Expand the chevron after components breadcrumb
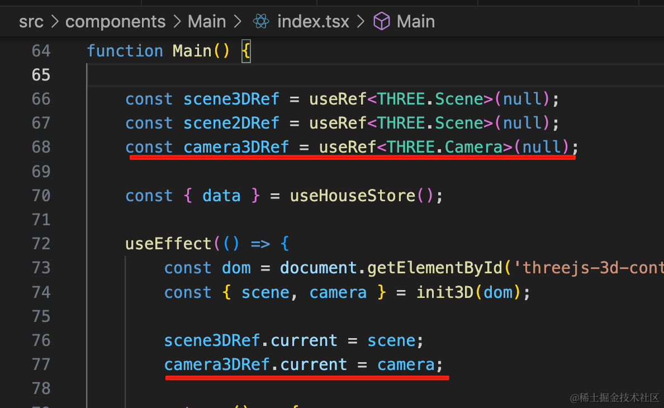 pos(177,22)
